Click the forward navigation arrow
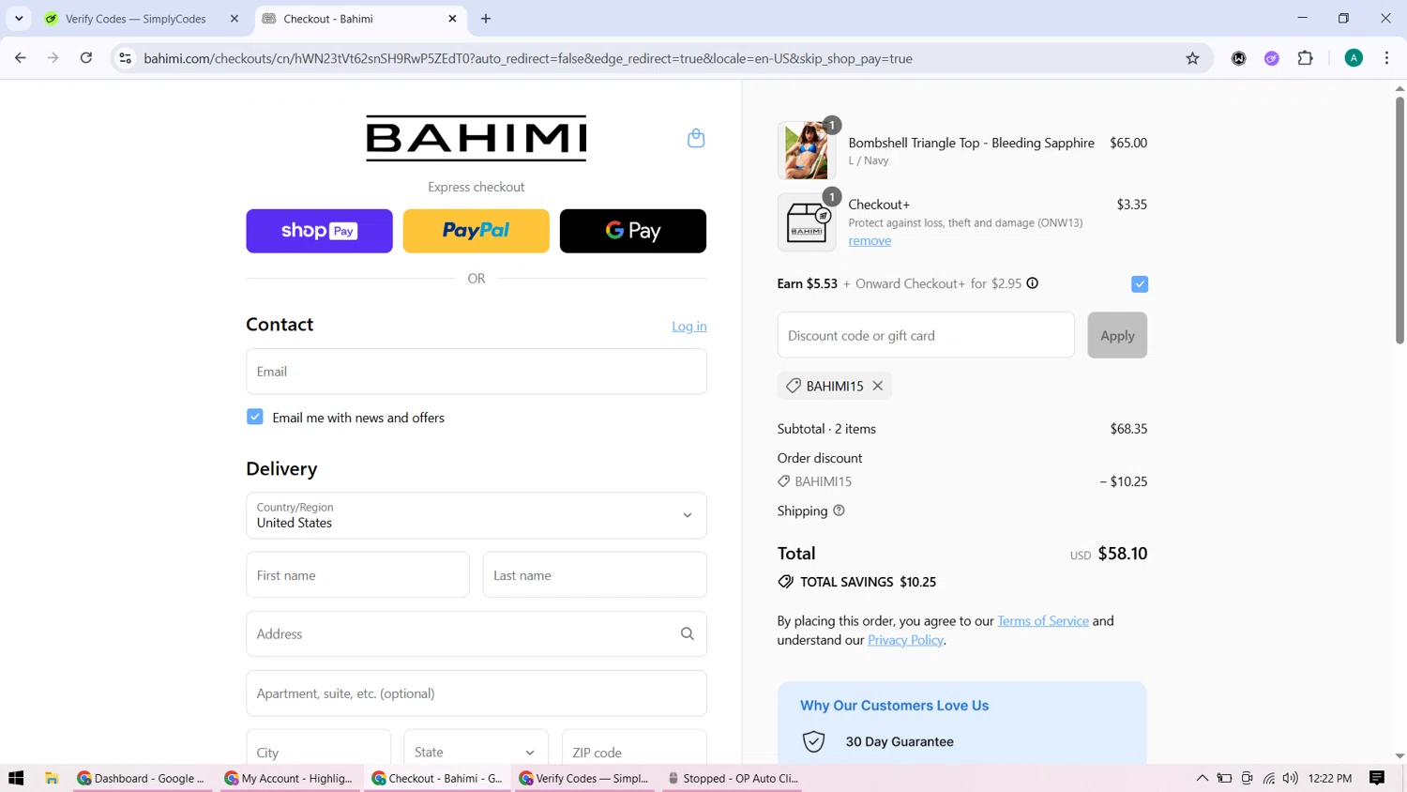The height and width of the screenshot is (792, 1407). (53, 58)
